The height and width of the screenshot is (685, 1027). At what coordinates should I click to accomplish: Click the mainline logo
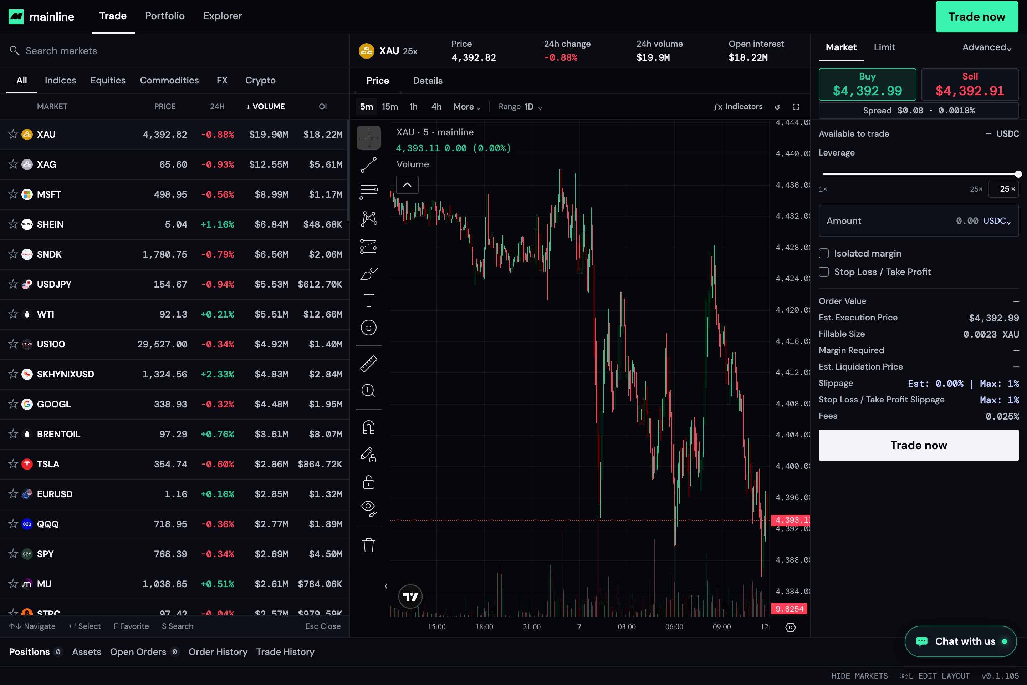(41, 17)
